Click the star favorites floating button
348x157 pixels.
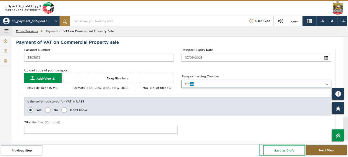click(338, 108)
